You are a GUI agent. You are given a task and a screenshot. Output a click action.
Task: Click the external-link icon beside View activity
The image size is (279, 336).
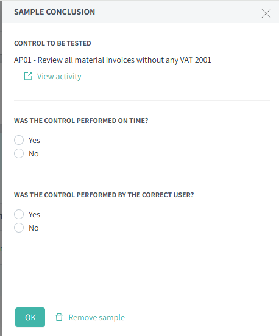pos(28,76)
